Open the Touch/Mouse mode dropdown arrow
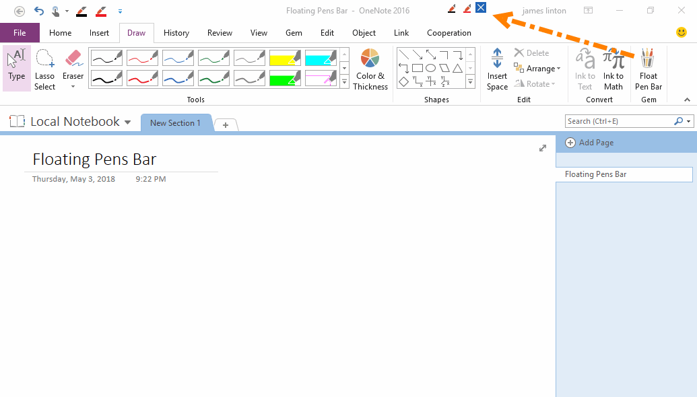Screen dimensions: 697x397 (x=67, y=11)
